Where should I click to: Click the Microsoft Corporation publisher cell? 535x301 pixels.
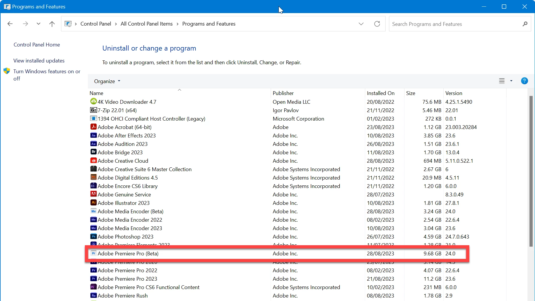coord(298,119)
